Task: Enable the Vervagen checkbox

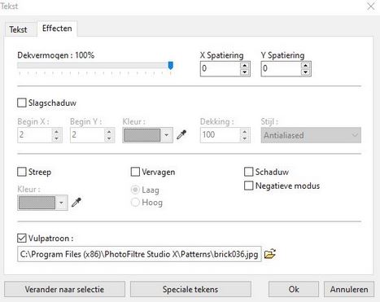Action: click(135, 172)
